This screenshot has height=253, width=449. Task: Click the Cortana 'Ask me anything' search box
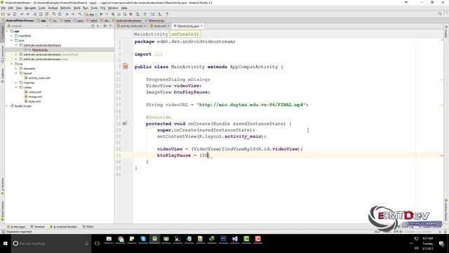coord(51,244)
